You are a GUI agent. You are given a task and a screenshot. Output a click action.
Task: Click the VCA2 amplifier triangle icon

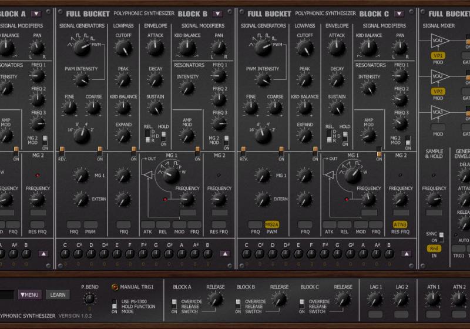tap(439, 77)
